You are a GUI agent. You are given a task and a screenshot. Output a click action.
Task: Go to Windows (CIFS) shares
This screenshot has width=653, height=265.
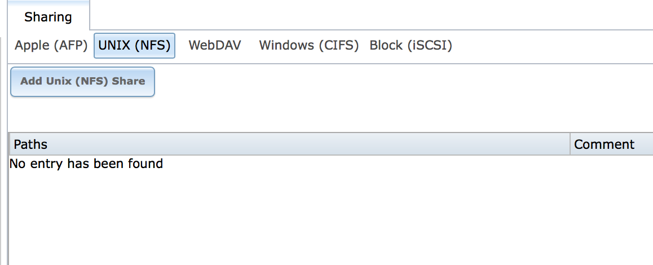(308, 46)
